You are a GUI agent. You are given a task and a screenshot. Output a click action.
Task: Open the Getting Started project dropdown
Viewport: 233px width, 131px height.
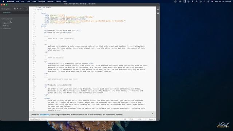(x=7, y=19)
